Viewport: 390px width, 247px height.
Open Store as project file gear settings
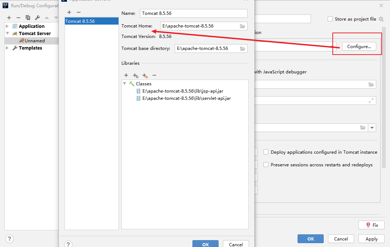[x=381, y=19]
